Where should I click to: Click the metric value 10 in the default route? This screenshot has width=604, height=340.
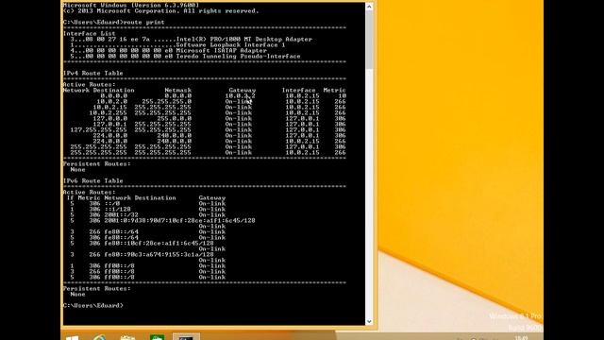coord(342,96)
